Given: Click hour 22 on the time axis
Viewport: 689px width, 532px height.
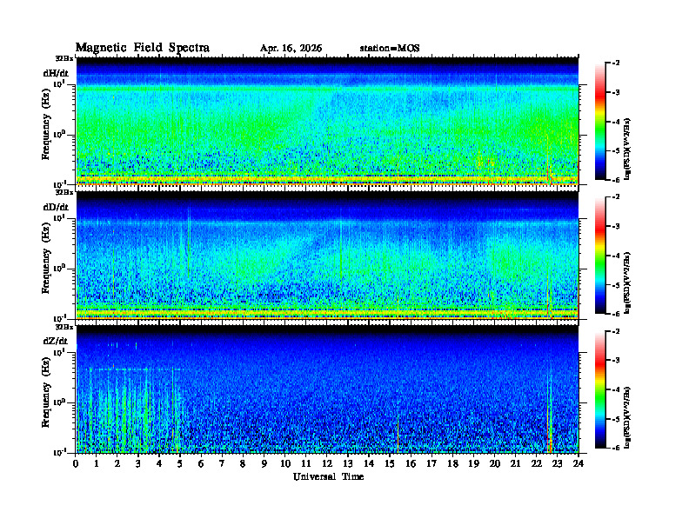Looking at the screenshot, I should pos(537,464).
